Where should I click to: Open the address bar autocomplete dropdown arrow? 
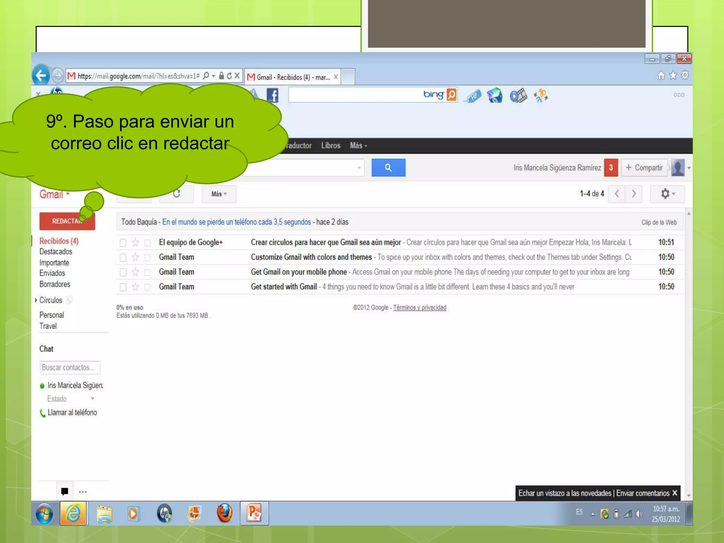[214, 76]
